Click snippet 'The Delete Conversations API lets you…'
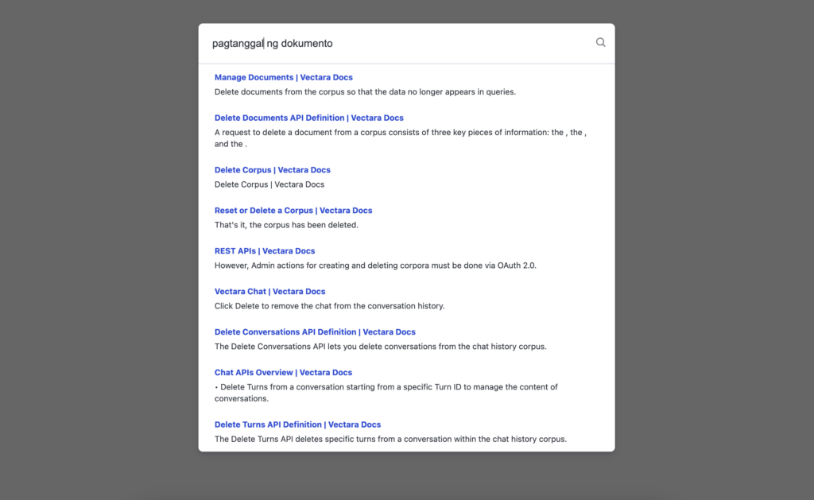 (380, 347)
